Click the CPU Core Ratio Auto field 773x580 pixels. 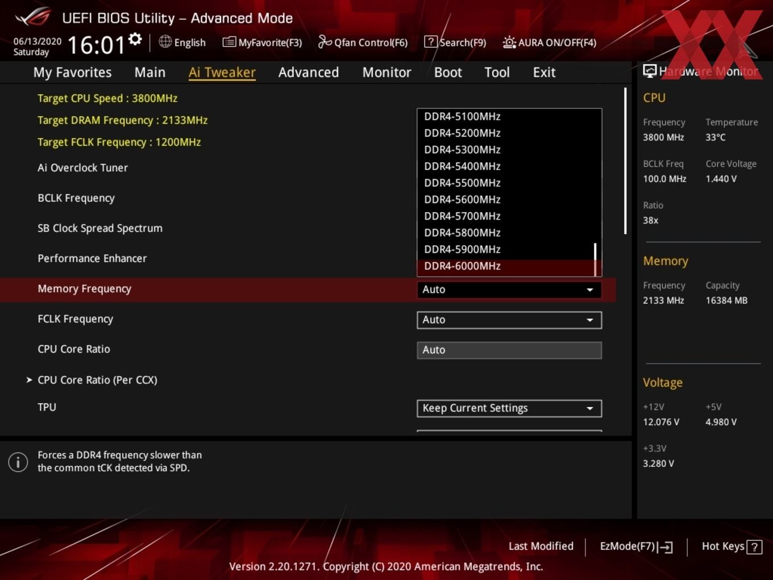509,350
